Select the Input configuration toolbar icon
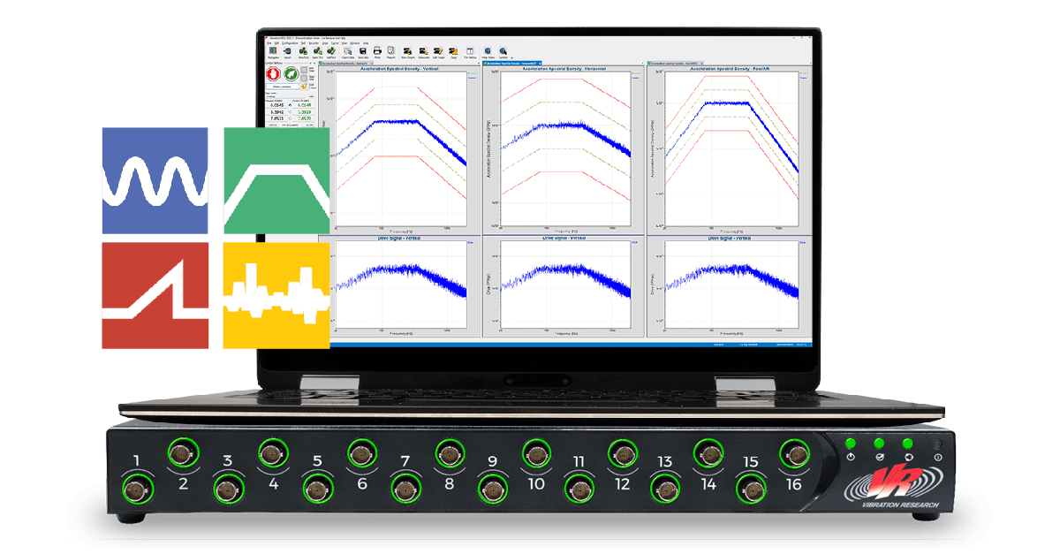This screenshot has height=554, width=1060. [286, 49]
